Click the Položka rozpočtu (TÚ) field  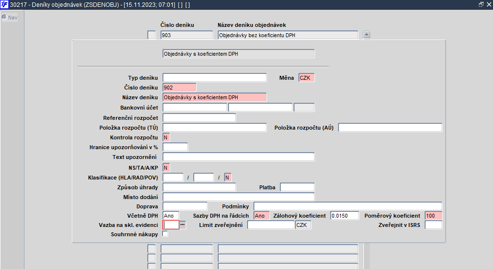click(214, 127)
